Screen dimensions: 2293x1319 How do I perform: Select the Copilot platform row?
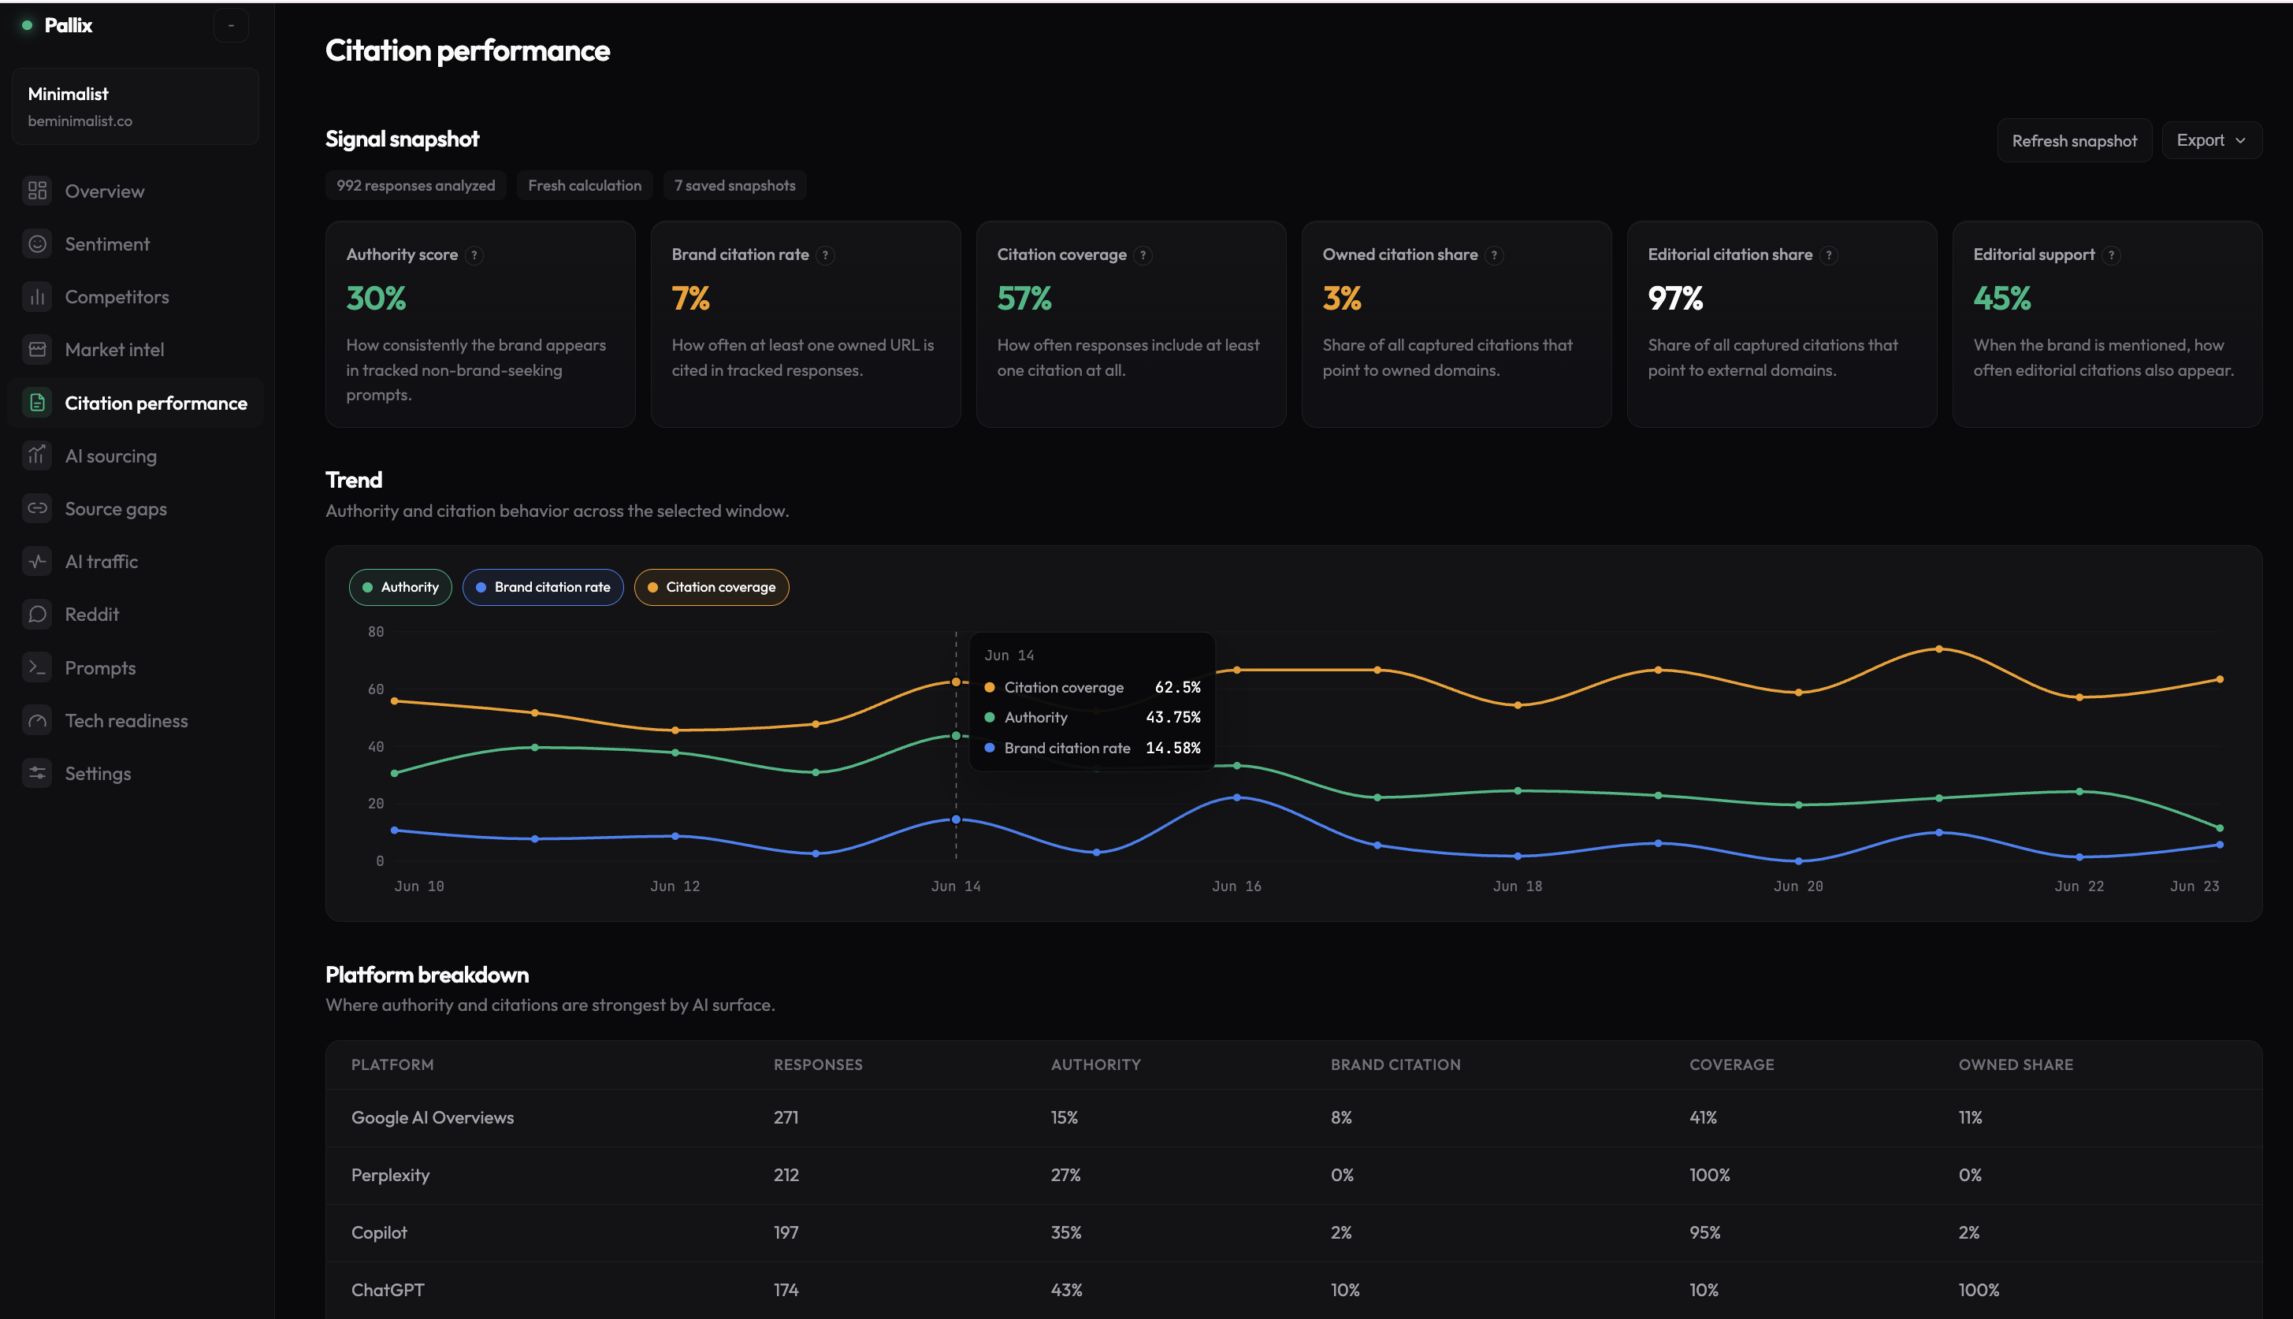pos(1294,1233)
